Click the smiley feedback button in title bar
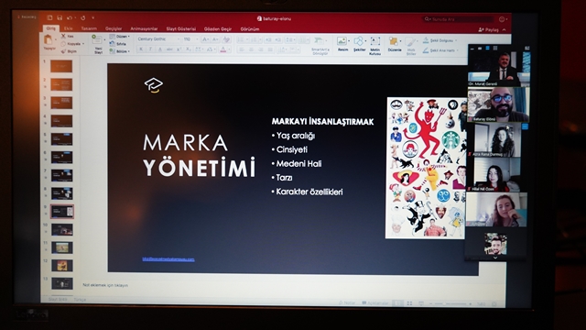Image resolution: width=586 pixels, height=330 pixels. click(x=502, y=18)
